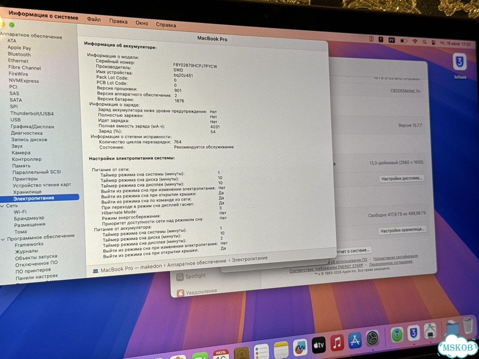Click the Уведомления bell icon in System Settings
This screenshot has height=359, width=479.
tap(181, 293)
